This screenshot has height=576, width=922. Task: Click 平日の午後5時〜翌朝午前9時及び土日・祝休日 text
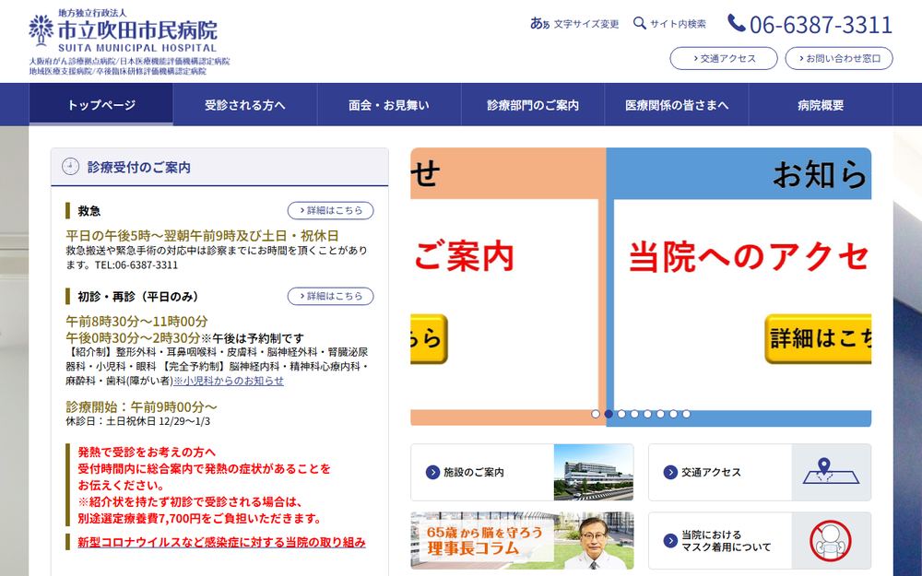pos(202,236)
